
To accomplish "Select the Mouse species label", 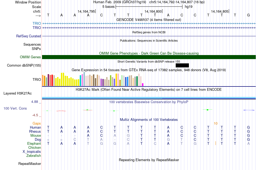I will coord(36,136).
